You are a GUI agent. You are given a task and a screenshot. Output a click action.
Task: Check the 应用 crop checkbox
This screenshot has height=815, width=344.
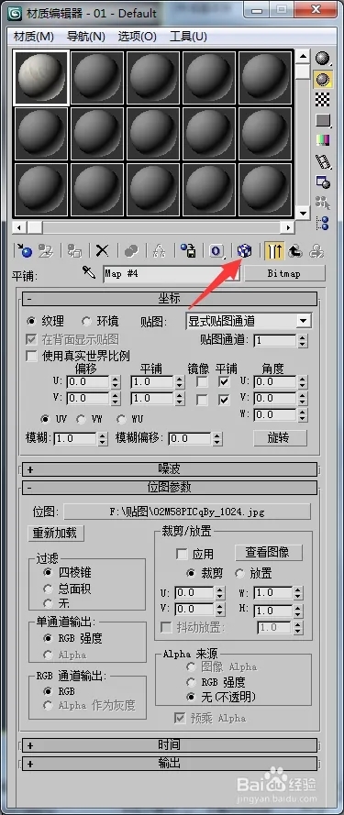pyautogui.click(x=183, y=554)
